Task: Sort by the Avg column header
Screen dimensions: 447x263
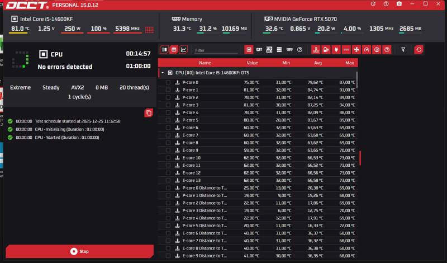Action: click(317, 63)
